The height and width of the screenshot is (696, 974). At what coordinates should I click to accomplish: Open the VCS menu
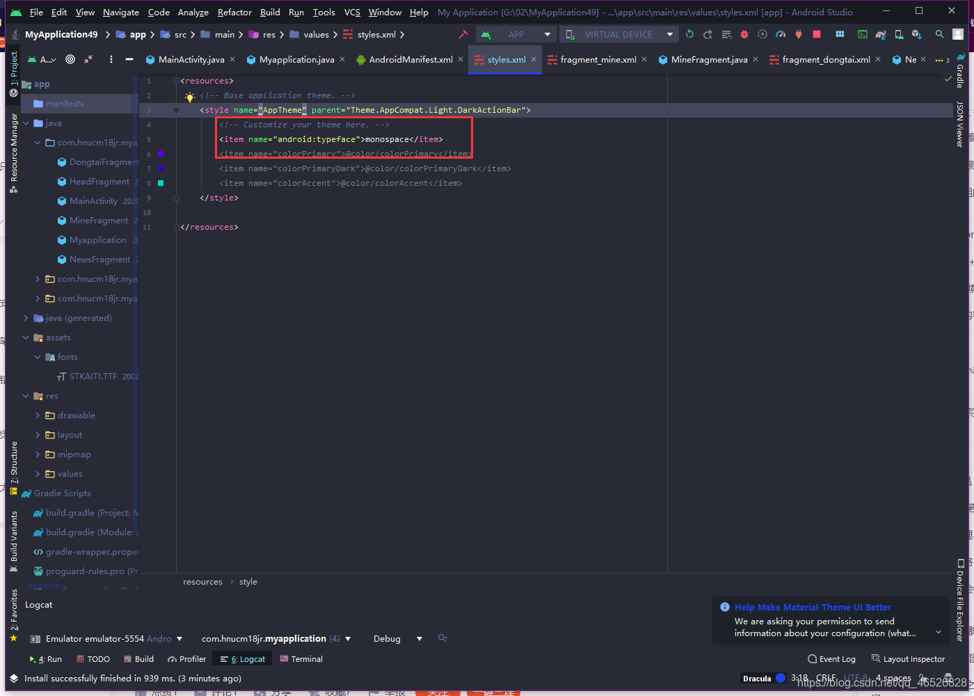(352, 12)
